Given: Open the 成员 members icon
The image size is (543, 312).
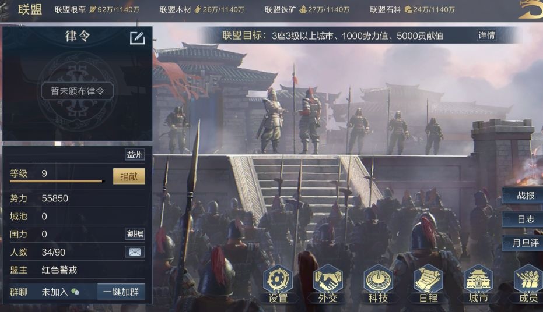Looking at the screenshot, I should 528,284.
